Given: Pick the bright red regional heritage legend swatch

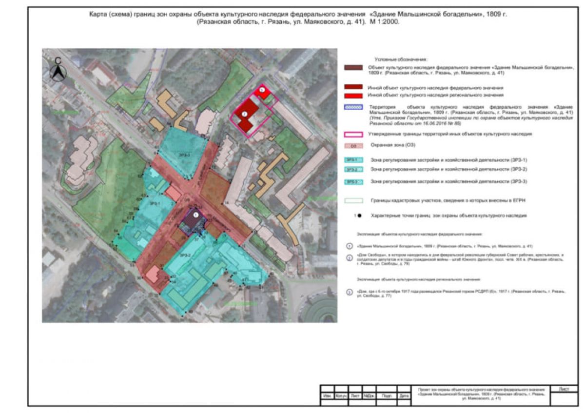Looking at the screenshot, I should tap(353, 96).
